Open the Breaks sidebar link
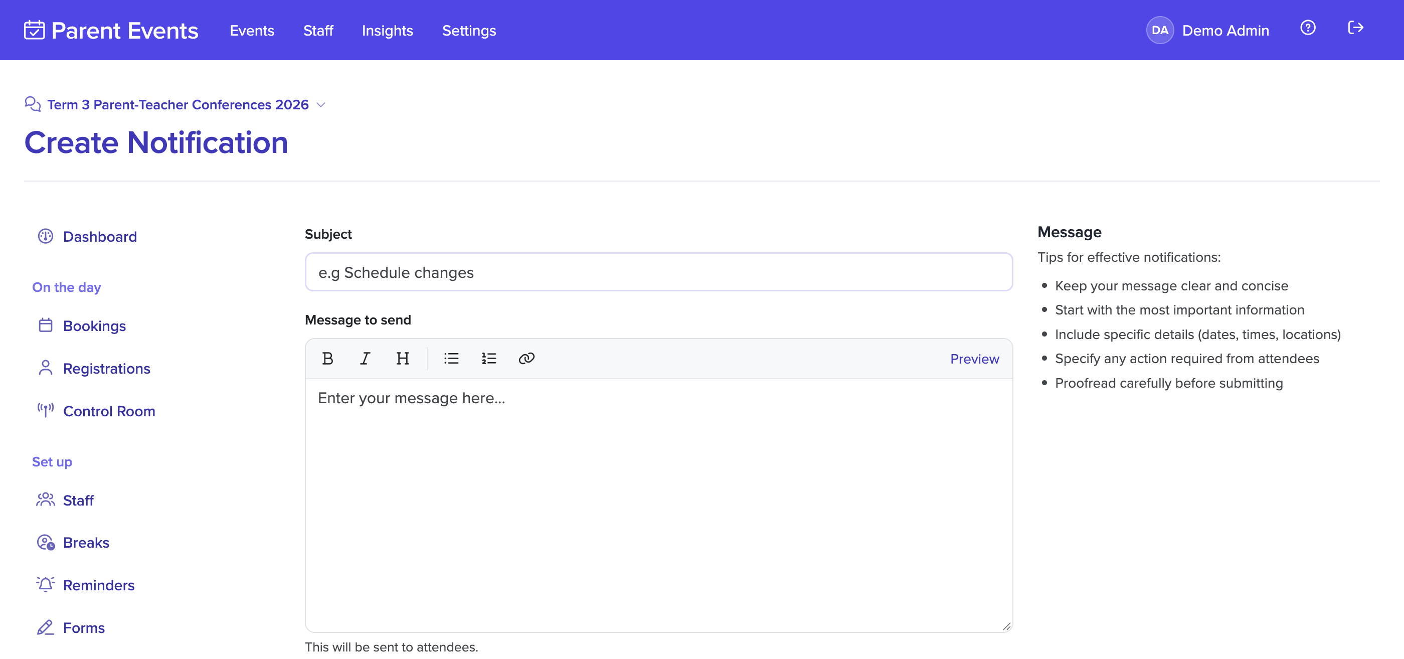The image size is (1404, 659). pyautogui.click(x=86, y=542)
